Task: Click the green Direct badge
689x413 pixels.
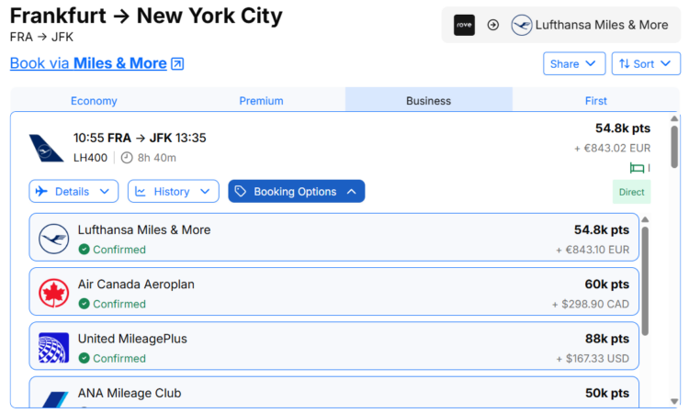Action: (631, 192)
